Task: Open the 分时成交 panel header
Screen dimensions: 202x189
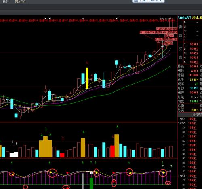Action: pyautogui.click(x=197, y=115)
